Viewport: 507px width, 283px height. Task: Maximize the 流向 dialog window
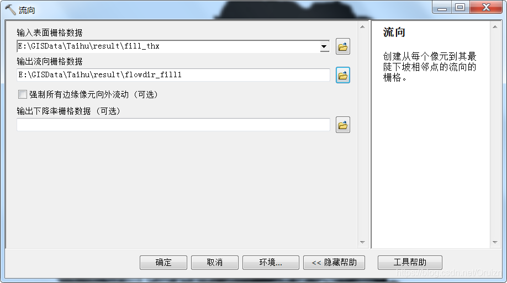pos(460,7)
